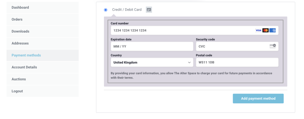Go to Orders in the sidebar
The height and width of the screenshot is (119, 304).
(x=42, y=19)
